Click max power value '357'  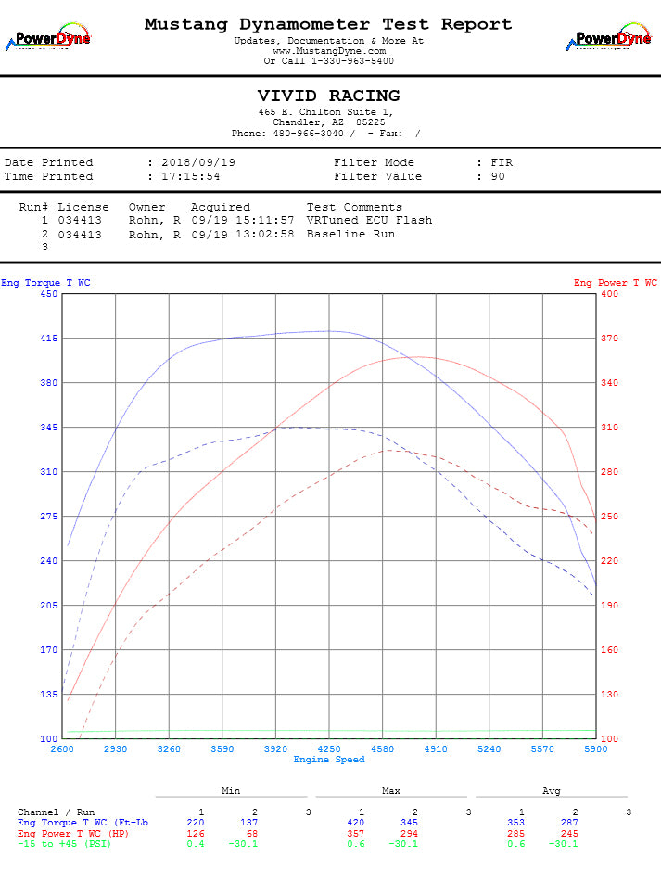click(355, 834)
